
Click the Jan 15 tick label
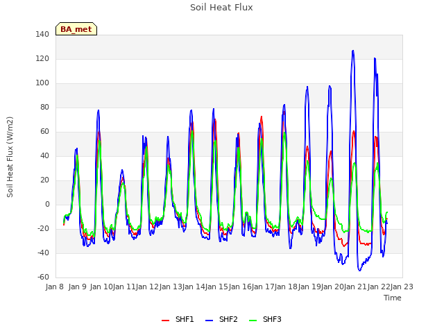tap(217, 287)
